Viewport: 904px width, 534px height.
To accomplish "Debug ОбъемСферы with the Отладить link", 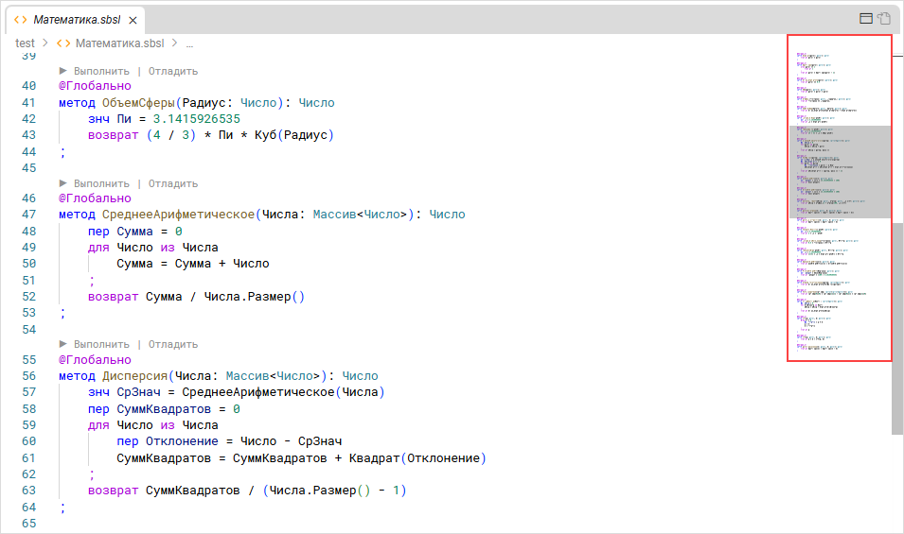I will click(173, 71).
